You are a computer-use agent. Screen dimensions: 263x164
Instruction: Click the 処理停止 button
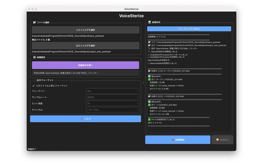(222, 140)
